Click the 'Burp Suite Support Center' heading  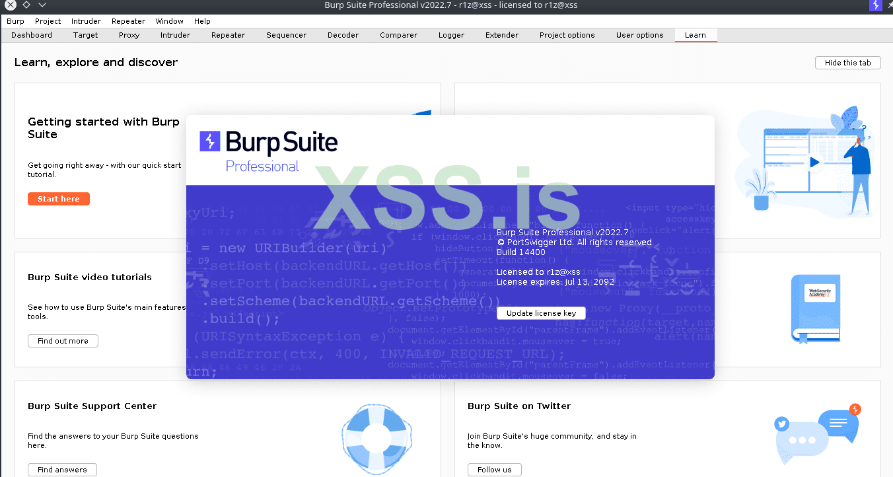(x=92, y=406)
